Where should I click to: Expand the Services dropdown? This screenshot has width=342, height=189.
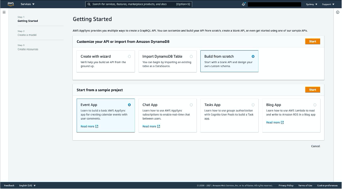pos(28,4)
